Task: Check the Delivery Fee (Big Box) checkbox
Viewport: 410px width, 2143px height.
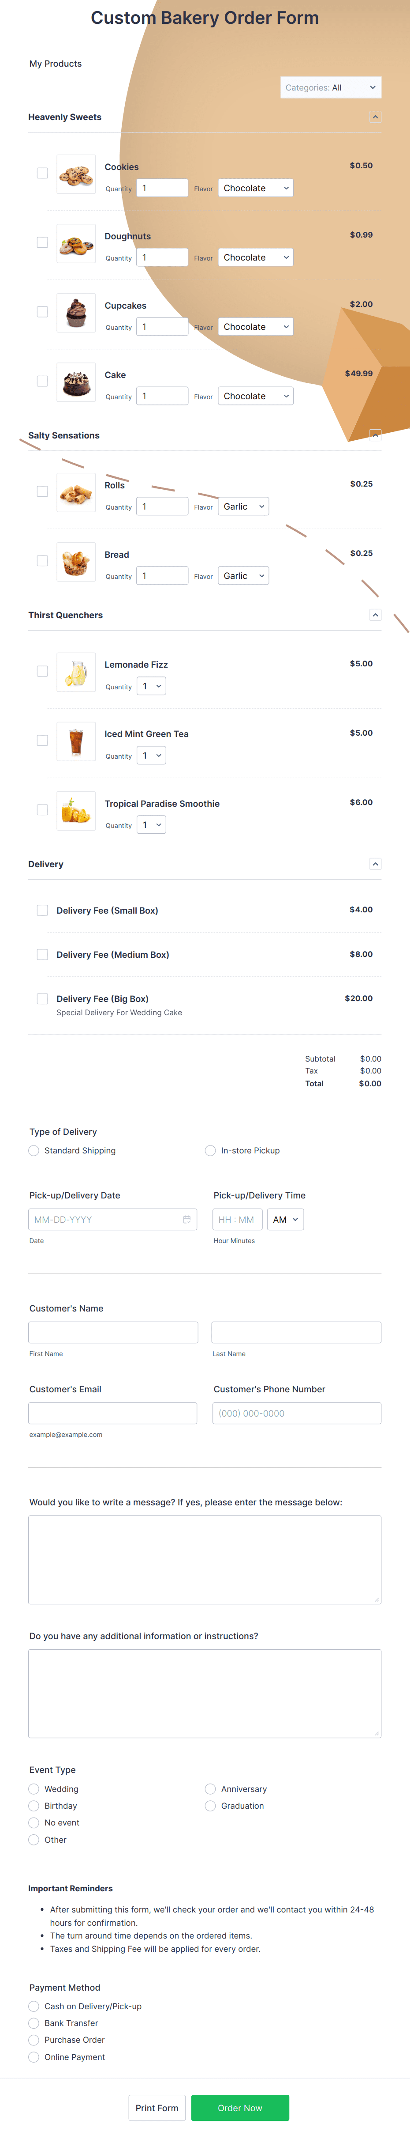Action: point(41,998)
